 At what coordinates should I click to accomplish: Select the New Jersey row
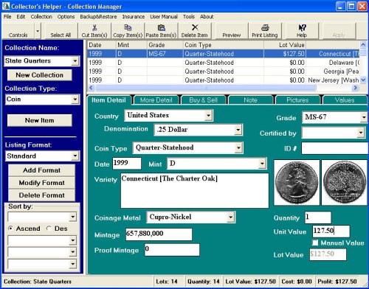(224, 80)
